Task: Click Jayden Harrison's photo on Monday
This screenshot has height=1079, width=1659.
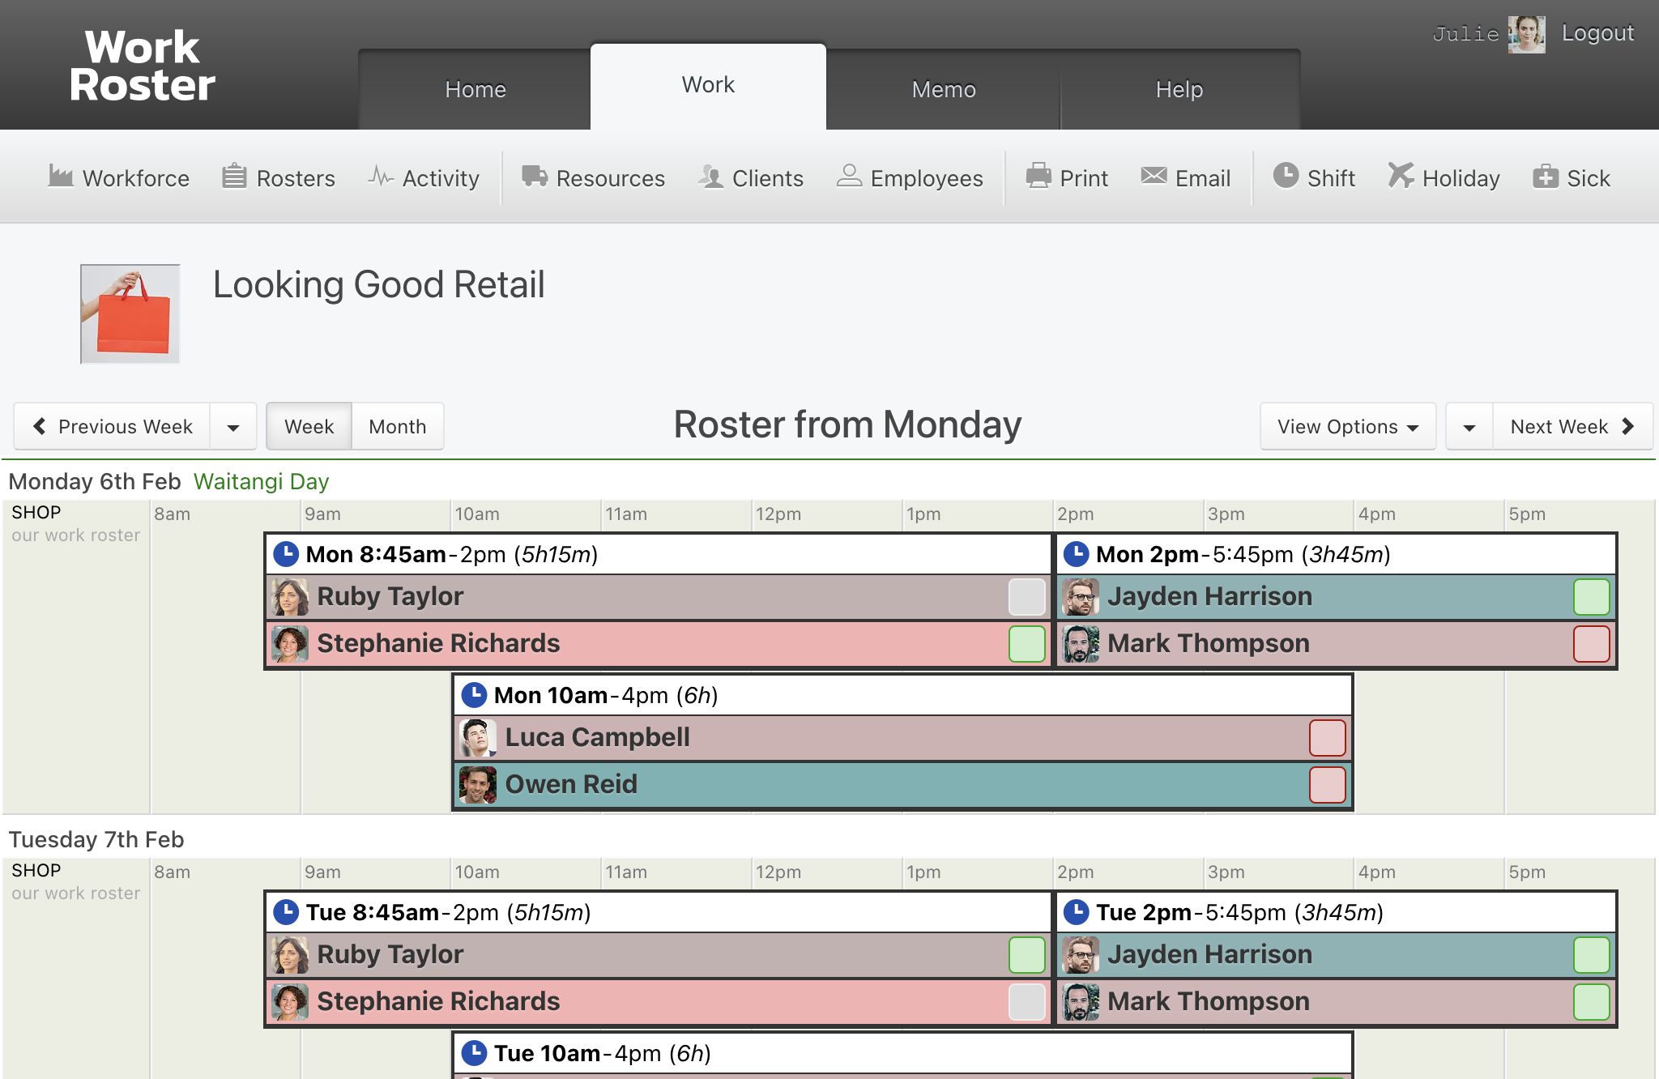Action: 1081,597
